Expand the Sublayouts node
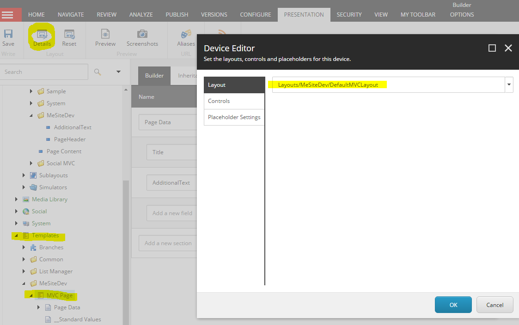This screenshot has height=325, width=519. (24, 175)
